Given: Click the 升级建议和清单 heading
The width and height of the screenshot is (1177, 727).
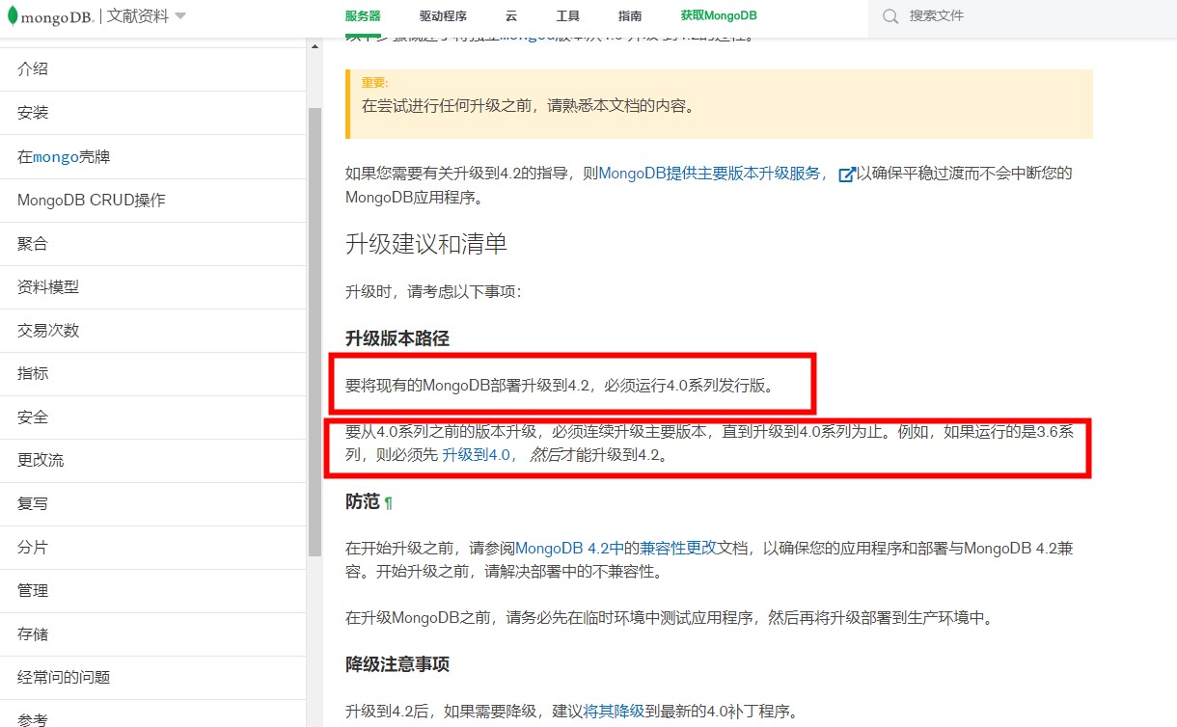Looking at the screenshot, I should pos(426,244).
